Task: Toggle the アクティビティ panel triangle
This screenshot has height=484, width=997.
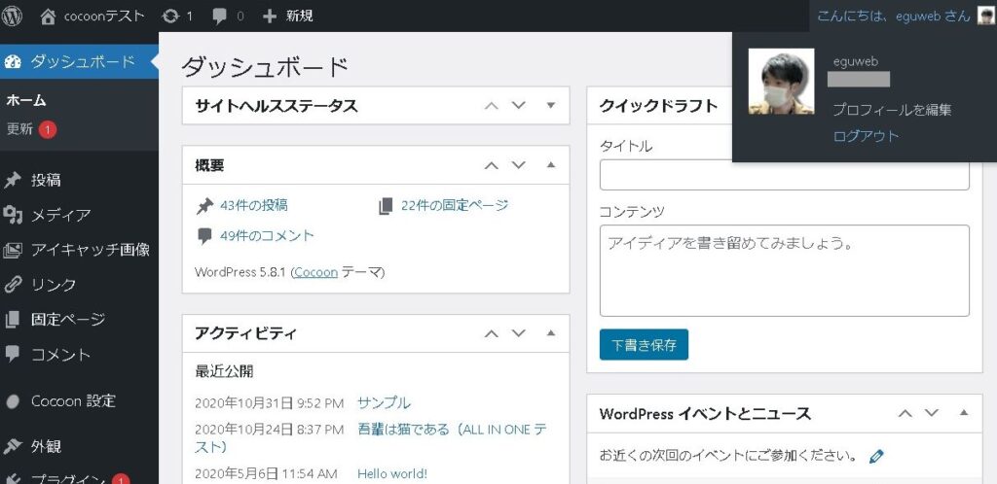Action: (x=551, y=332)
